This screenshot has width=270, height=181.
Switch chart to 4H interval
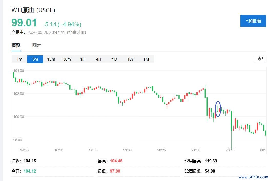pyautogui.click(x=98, y=59)
